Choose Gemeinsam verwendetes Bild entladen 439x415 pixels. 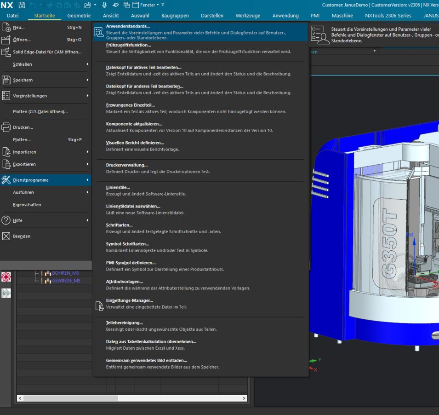pyautogui.click(x=200, y=364)
